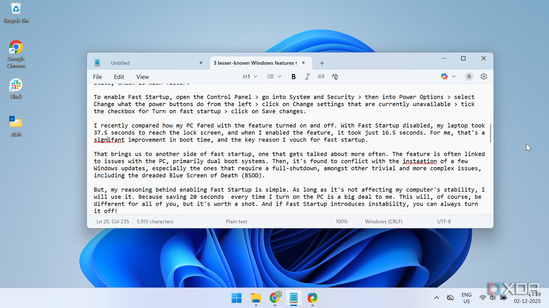
Task: Click the clear formatting icon
Action: click(335, 76)
